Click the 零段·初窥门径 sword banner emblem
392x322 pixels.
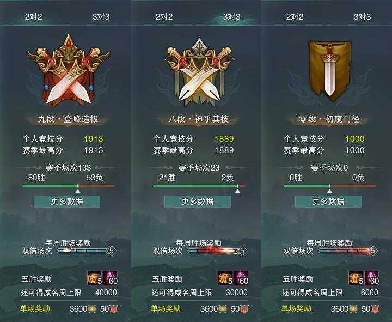[329, 71]
